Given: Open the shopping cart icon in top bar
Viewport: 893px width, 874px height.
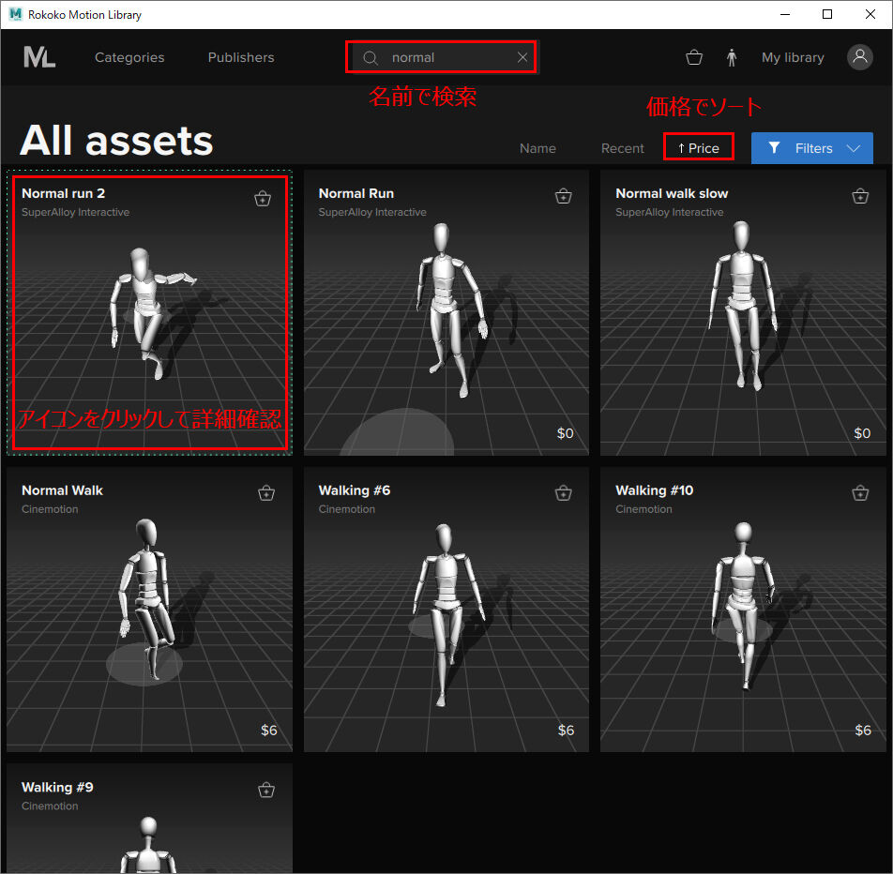Looking at the screenshot, I should (x=694, y=56).
